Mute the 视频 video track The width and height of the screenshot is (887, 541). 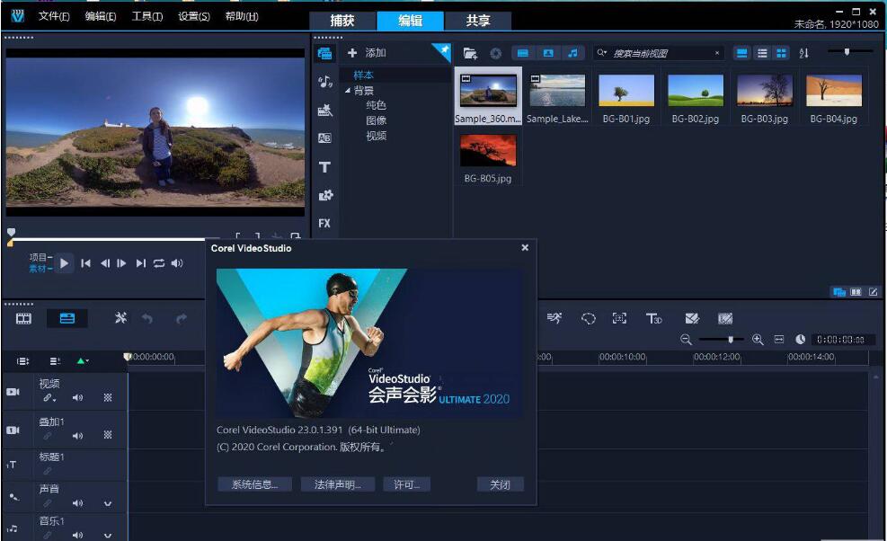click(x=77, y=398)
